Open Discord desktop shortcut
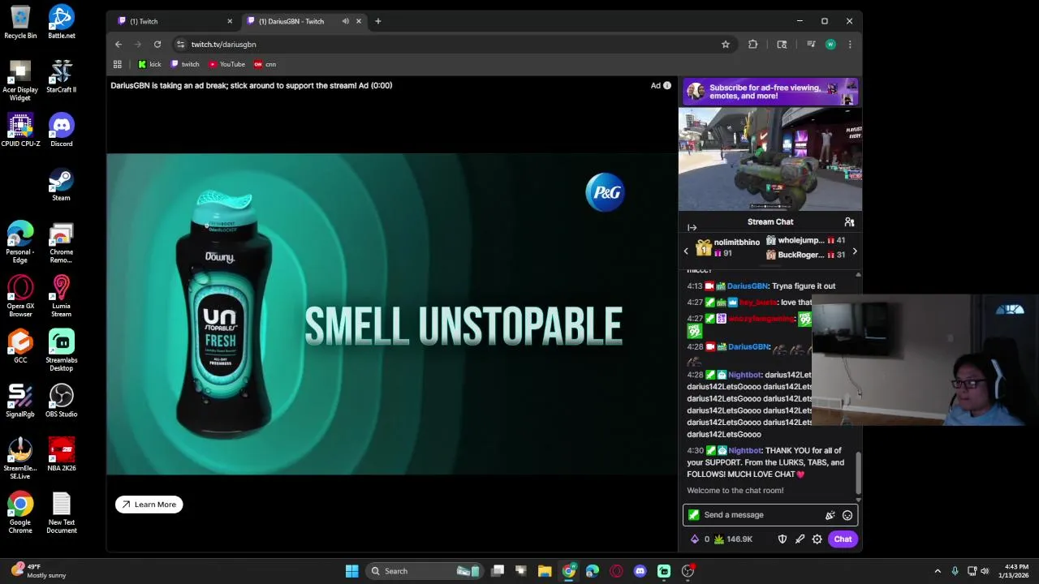 (x=61, y=130)
